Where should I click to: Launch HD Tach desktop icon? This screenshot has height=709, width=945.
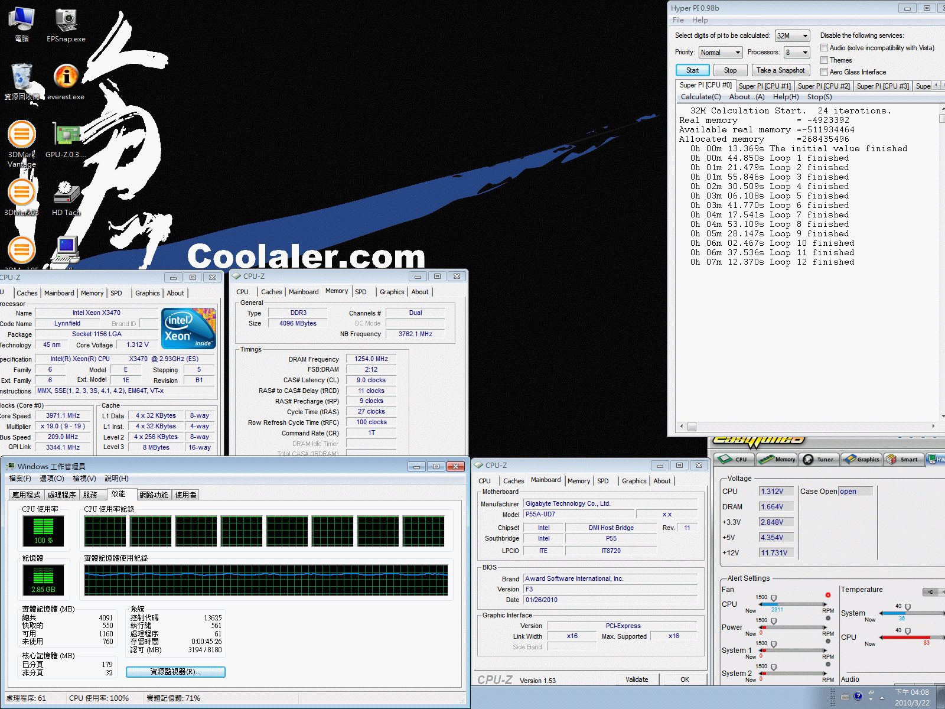tap(66, 197)
